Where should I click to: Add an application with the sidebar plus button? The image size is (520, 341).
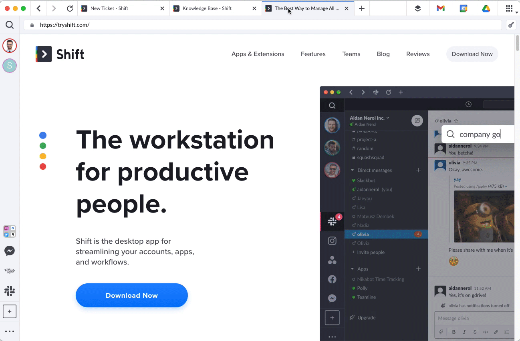point(10,311)
